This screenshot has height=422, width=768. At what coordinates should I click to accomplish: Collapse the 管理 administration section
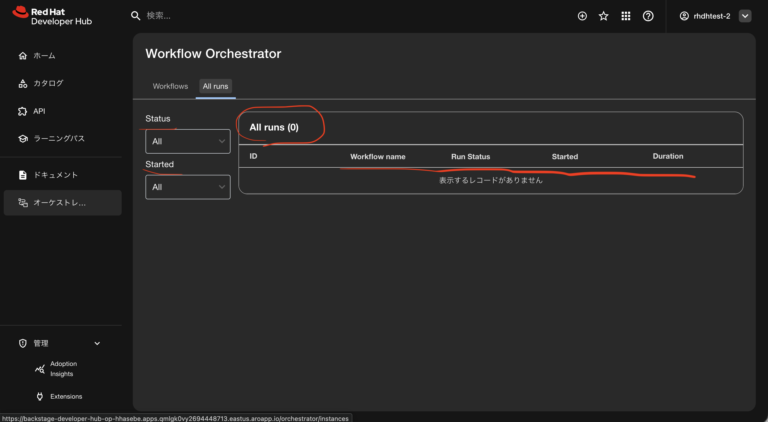tap(97, 343)
